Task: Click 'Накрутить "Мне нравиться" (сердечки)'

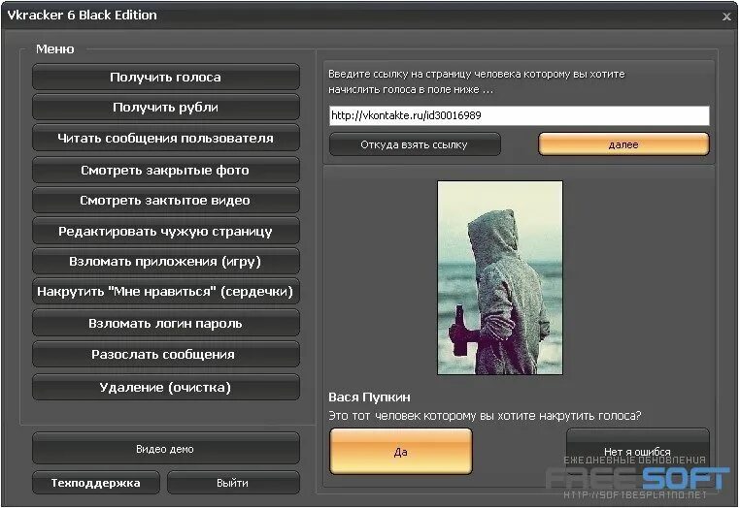Action: tap(166, 292)
